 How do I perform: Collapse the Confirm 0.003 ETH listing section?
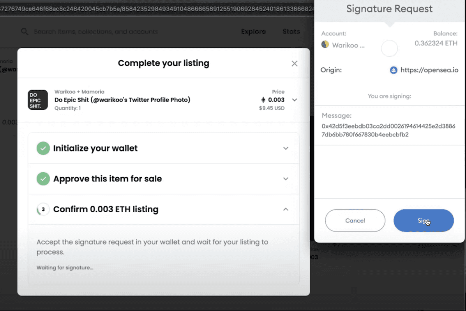pos(286,209)
